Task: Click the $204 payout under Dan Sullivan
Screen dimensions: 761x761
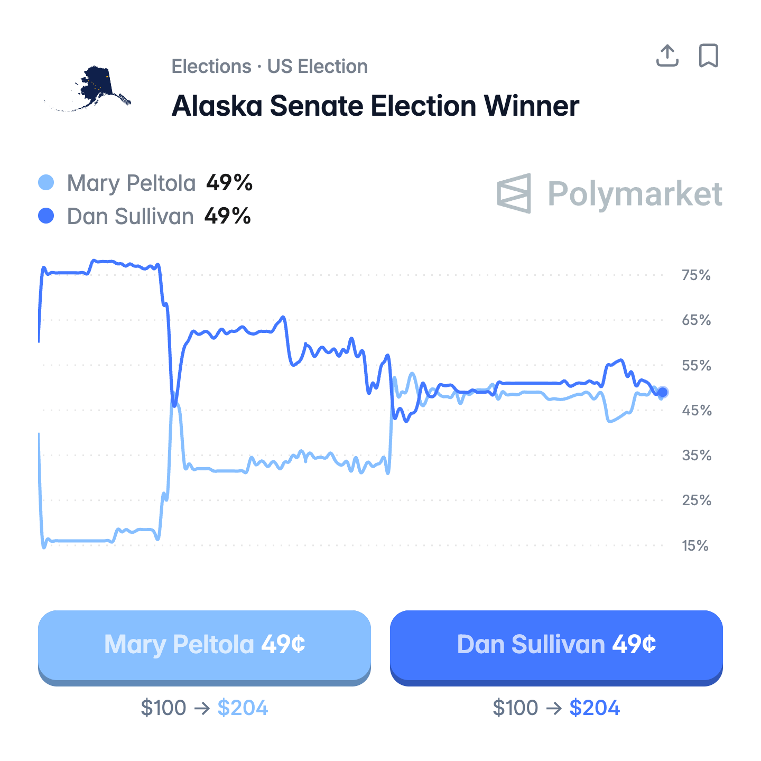Action: 595,708
